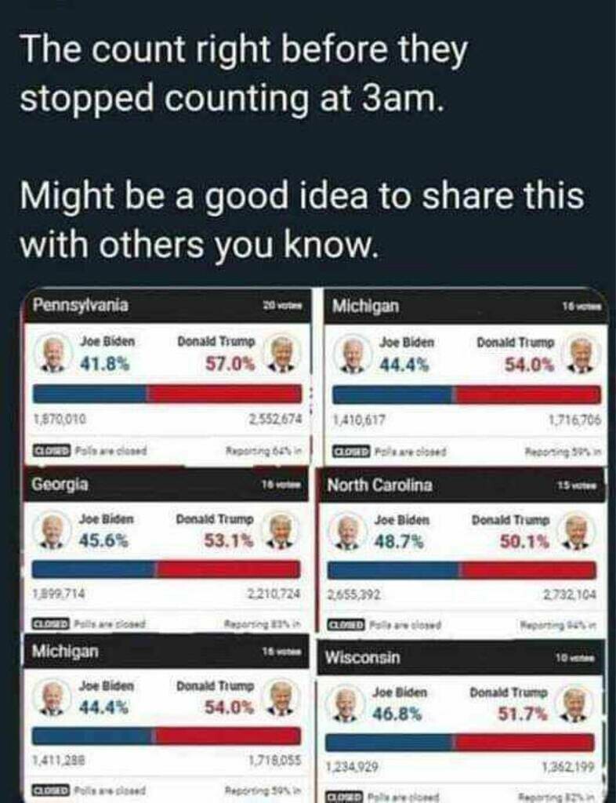Click the CLOSED badge in the Wisconsin card
Viewport: 616px width, 803px height.
342,794
